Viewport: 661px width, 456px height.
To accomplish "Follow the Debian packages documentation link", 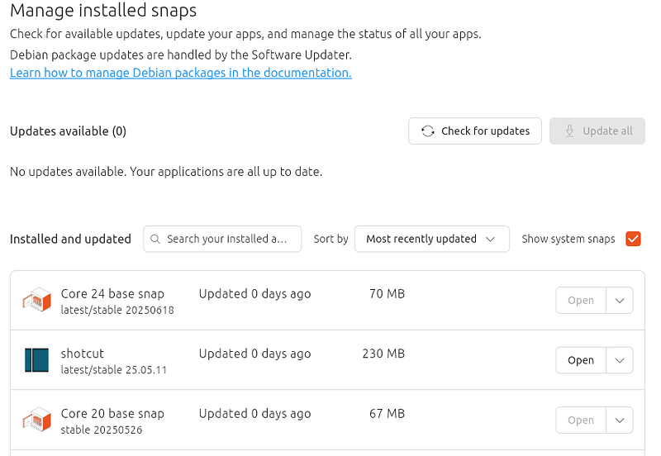I will coord(181,73).
